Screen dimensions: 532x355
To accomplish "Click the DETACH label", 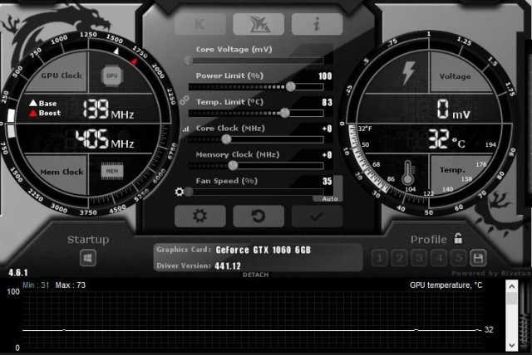I will pos(255,275).
